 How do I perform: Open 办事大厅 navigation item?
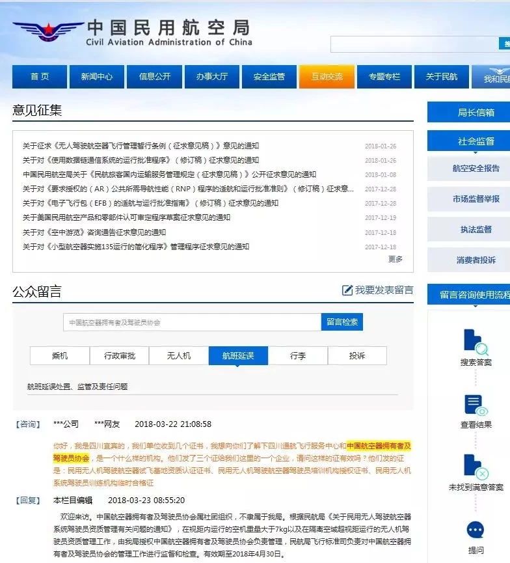click(212, 77)
